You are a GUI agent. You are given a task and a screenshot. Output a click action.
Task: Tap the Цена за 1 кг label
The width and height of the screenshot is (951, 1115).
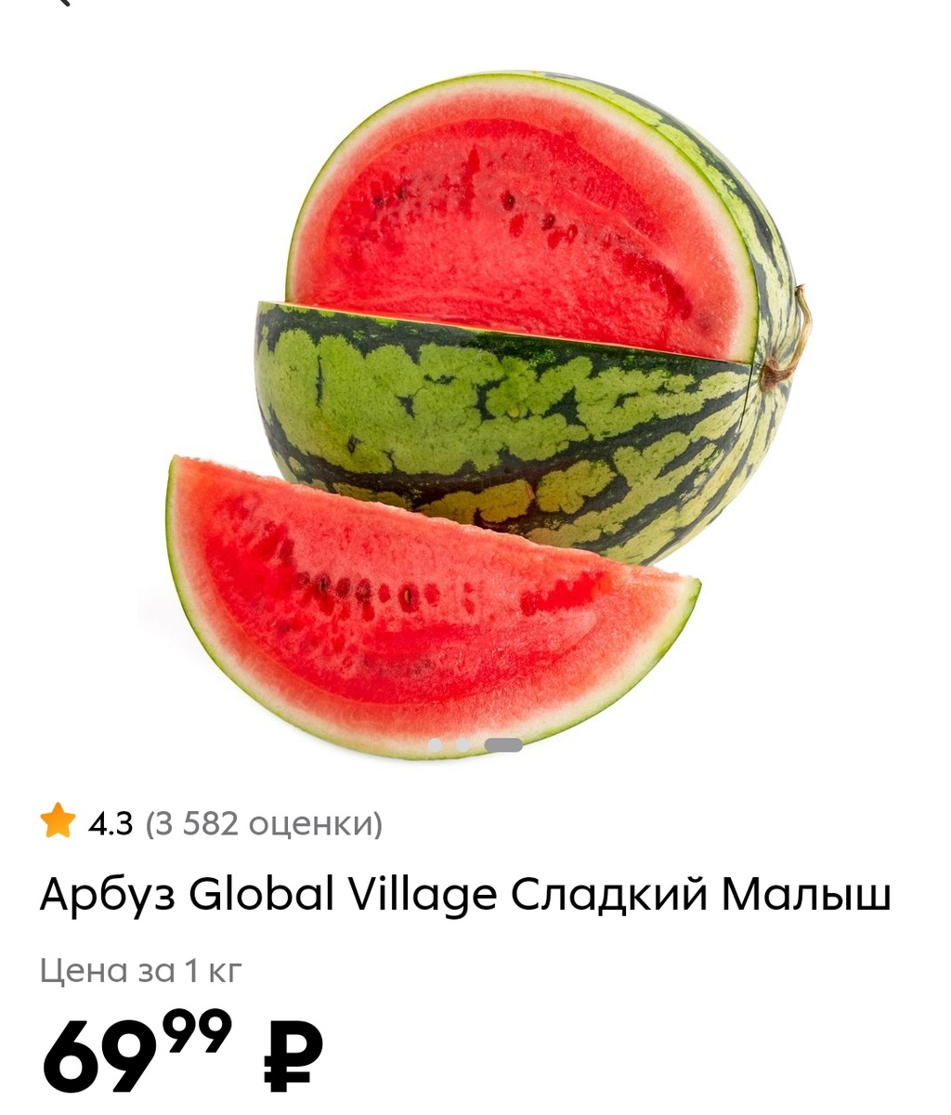pos(141,971)
